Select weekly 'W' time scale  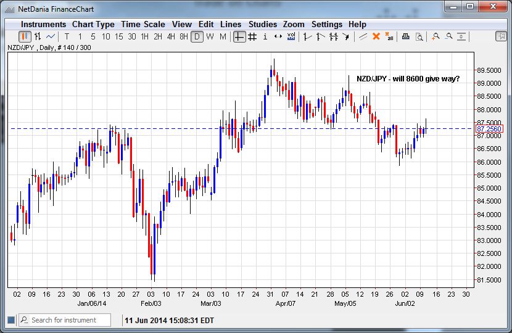210,36
